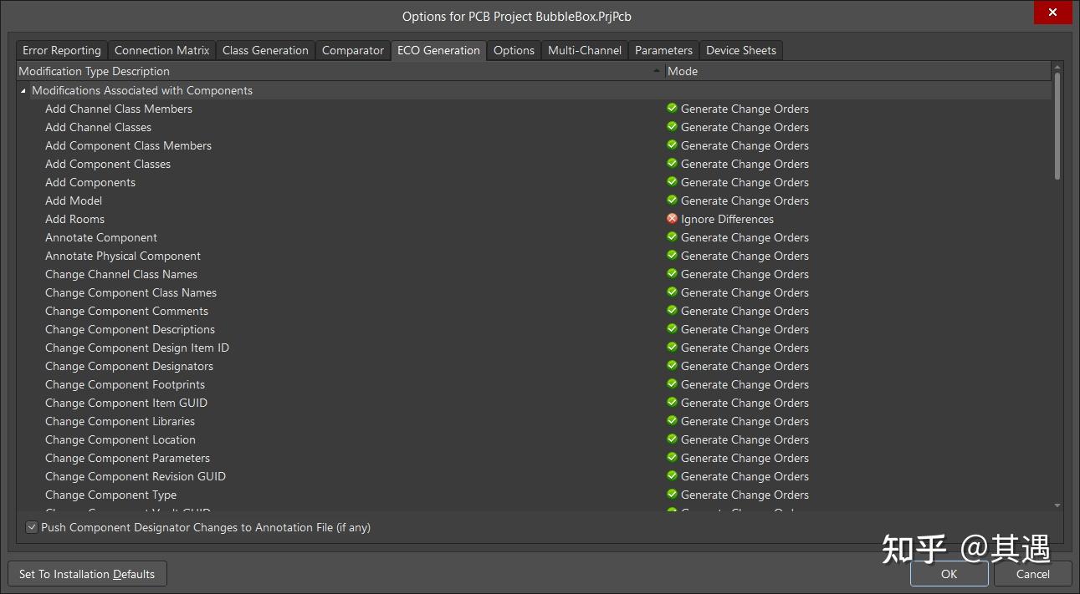Click green check icon for Change Channel Class Names

(x=672, y=273)
